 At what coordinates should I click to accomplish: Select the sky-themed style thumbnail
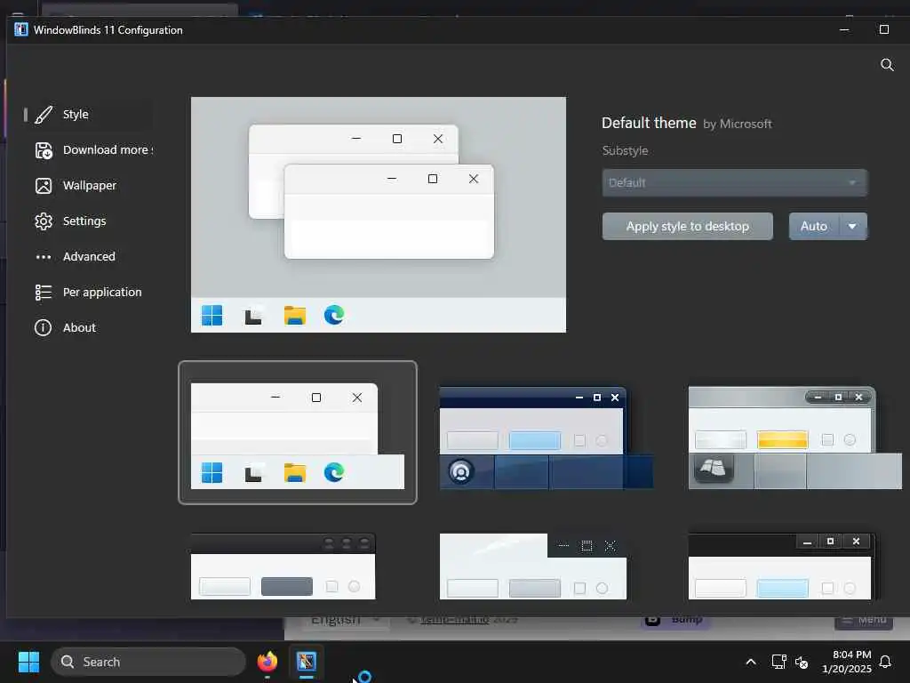coord(533,566)
